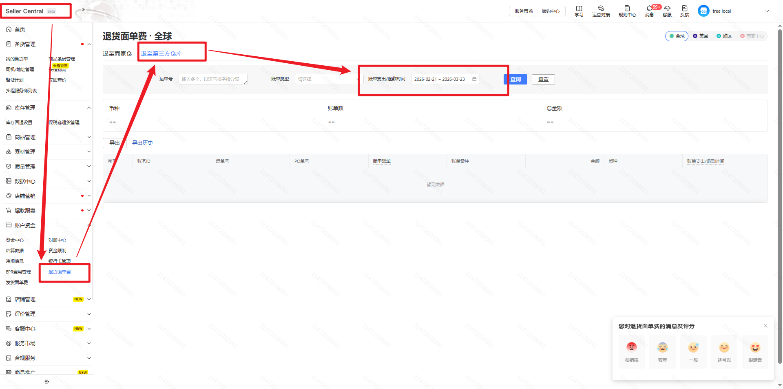Open 消息 notification bell
783x389 pixels.
click(649, 9)
